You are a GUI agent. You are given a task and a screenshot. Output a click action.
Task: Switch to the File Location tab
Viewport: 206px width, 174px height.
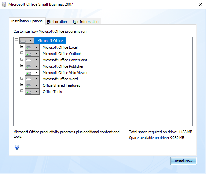(57, 22)
